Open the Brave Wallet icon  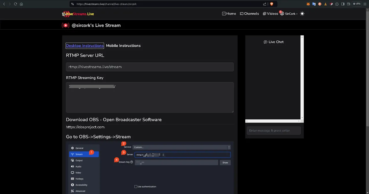pos(349,4)
